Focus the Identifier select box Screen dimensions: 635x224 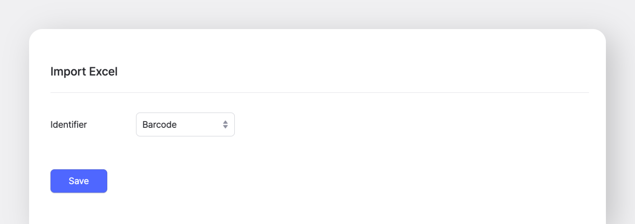[x=185, y=124]
